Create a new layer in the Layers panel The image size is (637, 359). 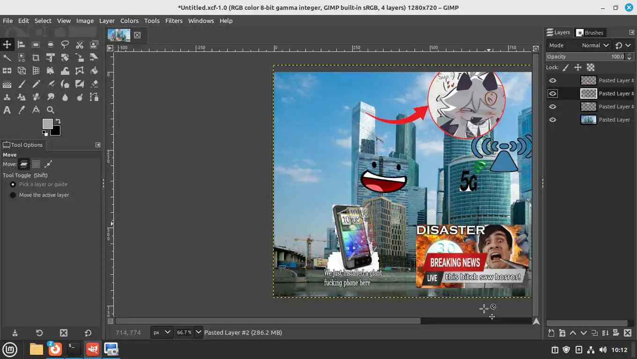[551, 333]
